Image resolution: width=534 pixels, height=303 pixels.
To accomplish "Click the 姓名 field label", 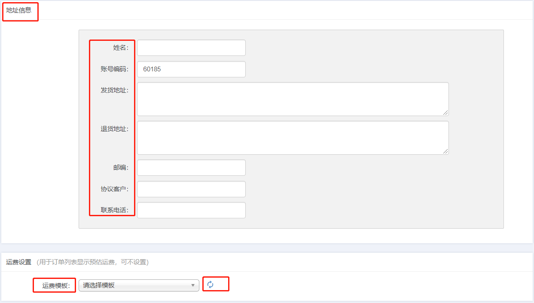I will (121, 48).
